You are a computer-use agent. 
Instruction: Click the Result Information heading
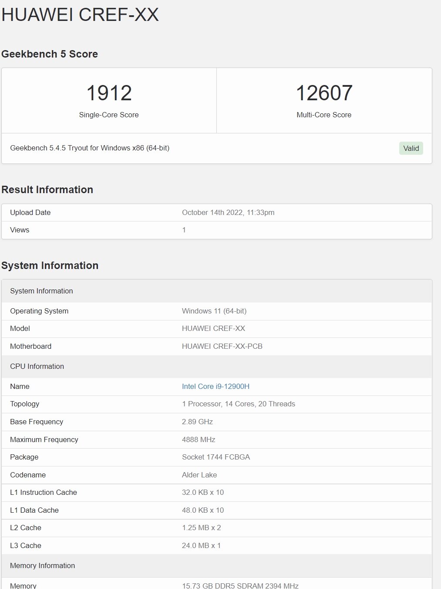47,190
